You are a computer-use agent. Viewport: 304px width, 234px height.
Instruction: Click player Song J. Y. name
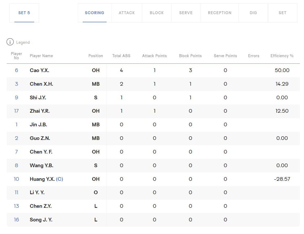41,220
